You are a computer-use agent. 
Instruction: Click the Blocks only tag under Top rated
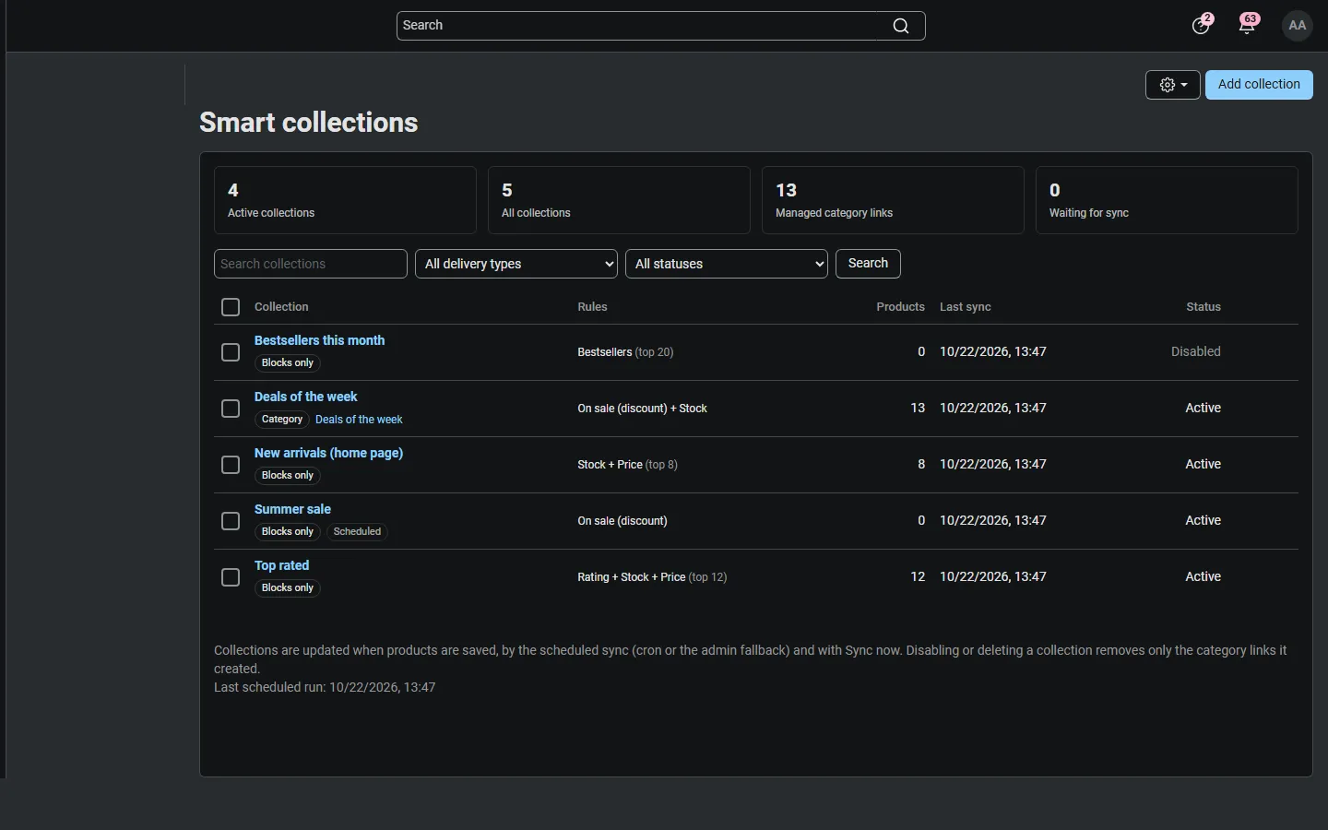tap(288, 588)
